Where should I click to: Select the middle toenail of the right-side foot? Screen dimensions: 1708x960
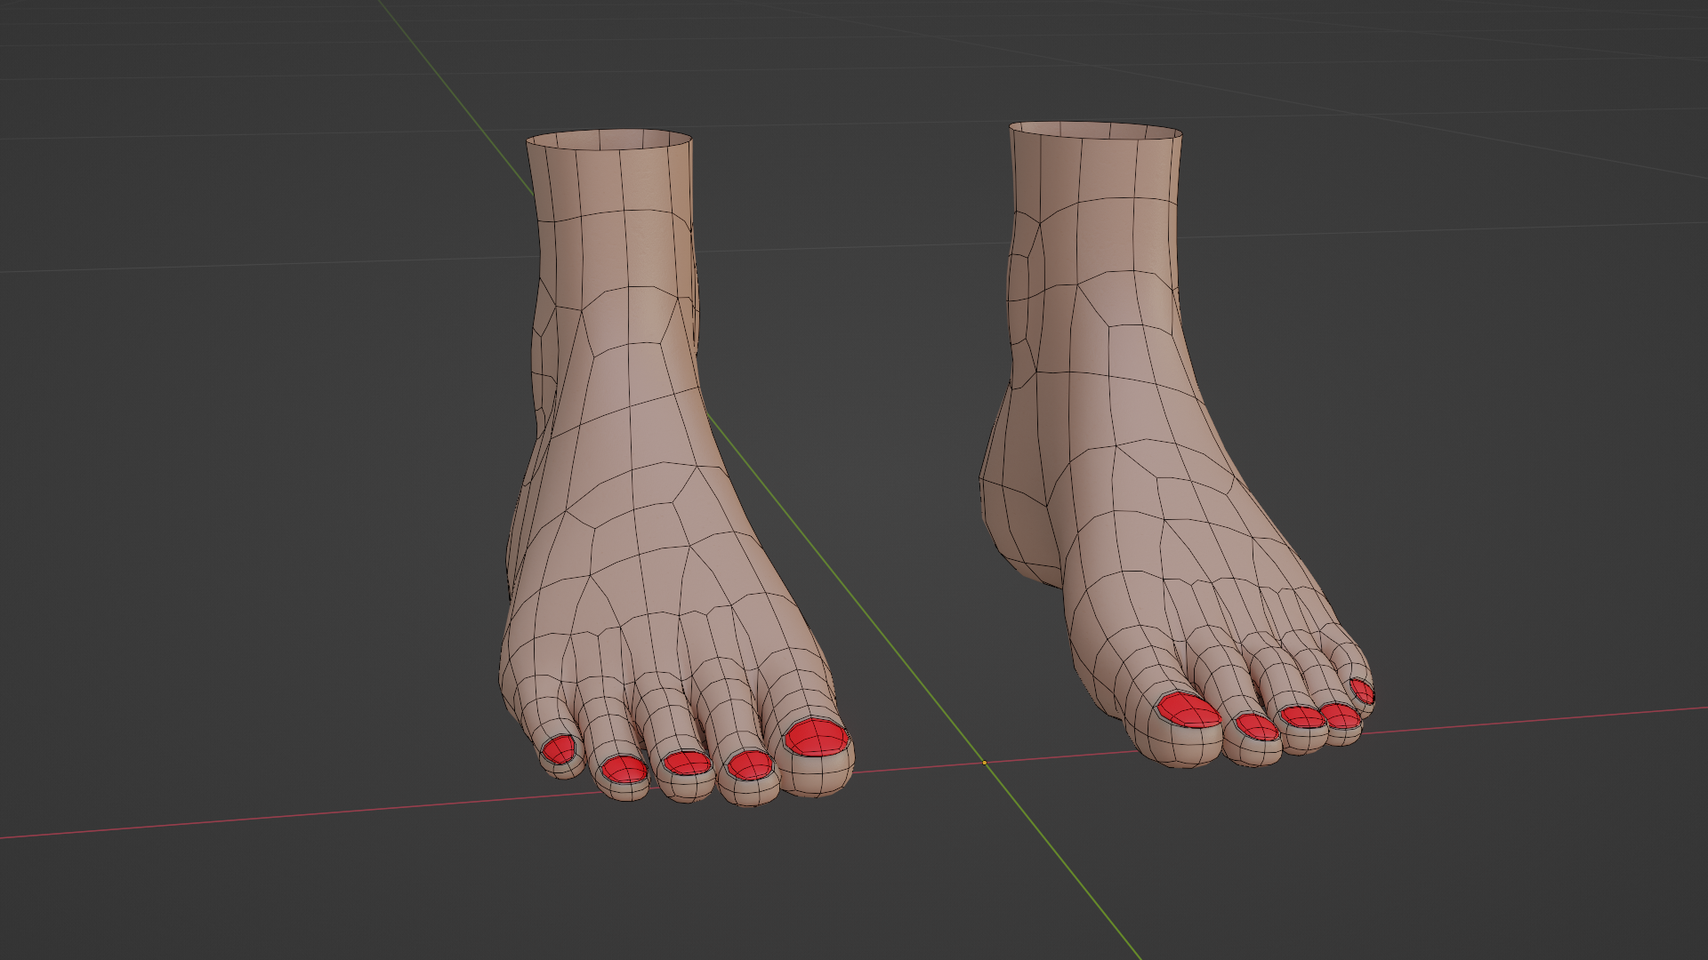[x=1302, y=716]
